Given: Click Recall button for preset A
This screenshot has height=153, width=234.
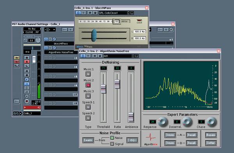Looking at the screenshot, I should point(192,135).
